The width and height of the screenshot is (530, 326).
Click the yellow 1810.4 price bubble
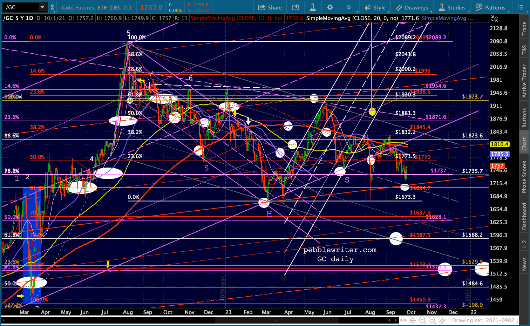(500, 144)
